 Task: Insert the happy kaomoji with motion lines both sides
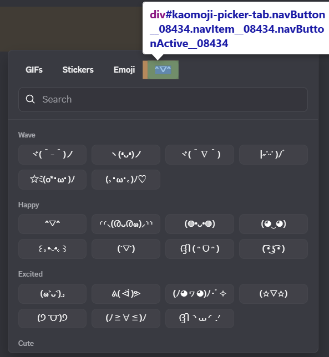tap(126, 224)
